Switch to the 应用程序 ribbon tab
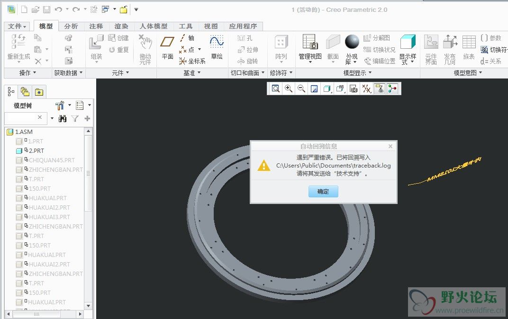The width and height of the screenshot is (508, 319). (243, 26)
